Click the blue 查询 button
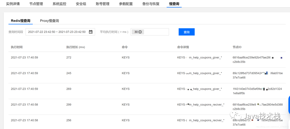 tap(187, 32)
